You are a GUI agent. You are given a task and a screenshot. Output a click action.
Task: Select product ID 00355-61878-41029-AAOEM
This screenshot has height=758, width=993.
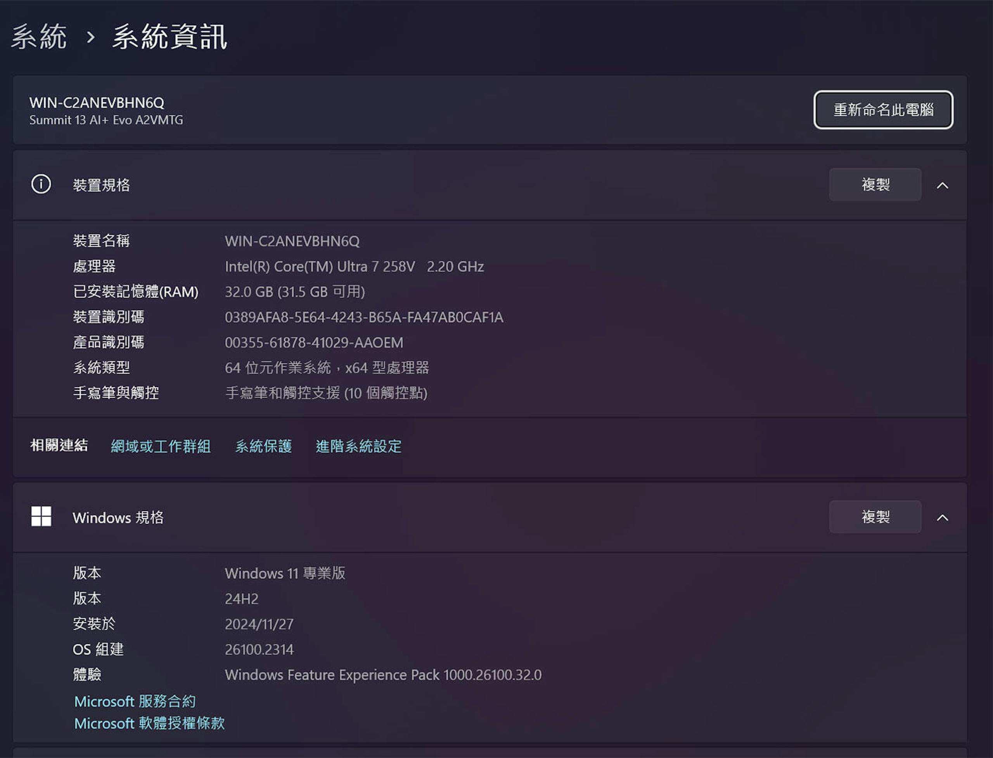tap(314, 343)
